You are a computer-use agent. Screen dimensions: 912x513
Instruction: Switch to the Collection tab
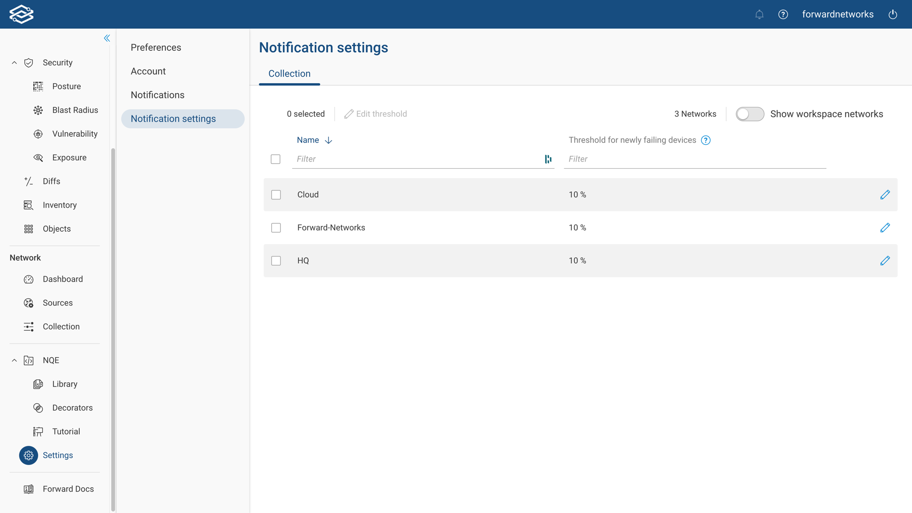tap(289, 74)
